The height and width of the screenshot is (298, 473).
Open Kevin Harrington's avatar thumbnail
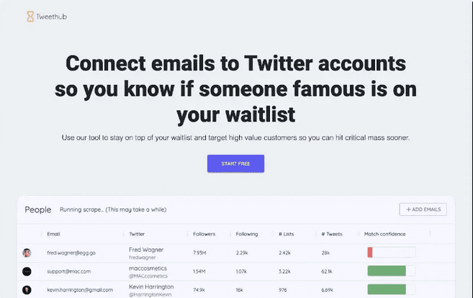pyautogui.click(x=27, y=290)
